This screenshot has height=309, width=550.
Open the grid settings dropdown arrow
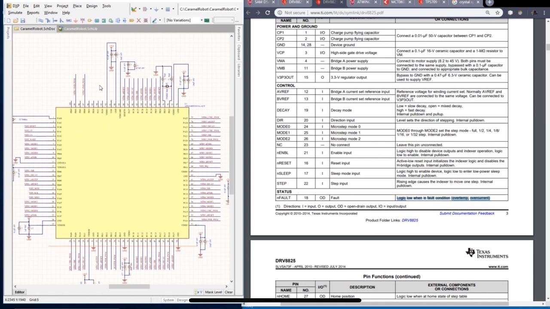(173, 9)
